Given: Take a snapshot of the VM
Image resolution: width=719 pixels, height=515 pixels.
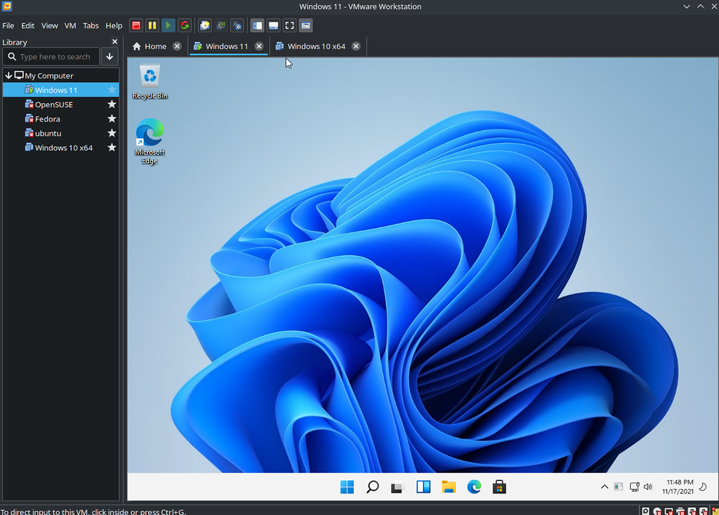Looking at the screenshot, I should [x=204, y=25].
